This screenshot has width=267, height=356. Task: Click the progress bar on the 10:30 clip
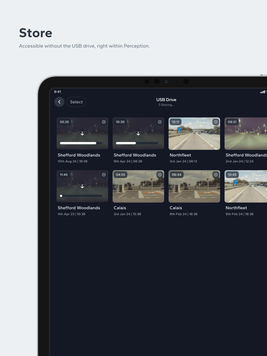[137, 143]
